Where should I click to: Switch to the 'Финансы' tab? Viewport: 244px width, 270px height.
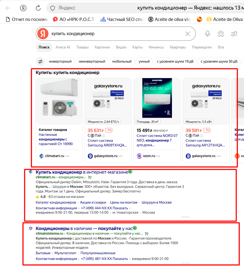click(x=156, y=47)
